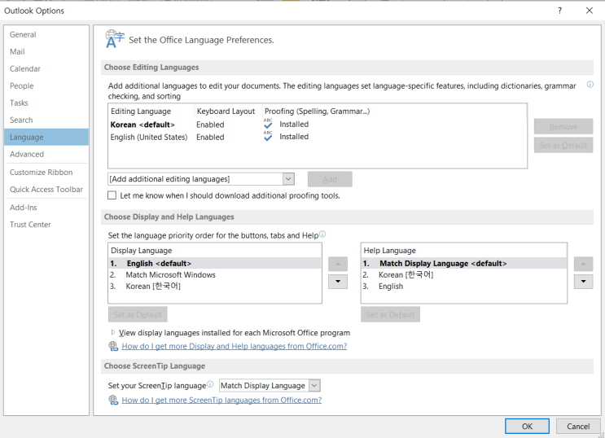
Task: Enable notification to download additional proofing tools
Action: point(112,195)
